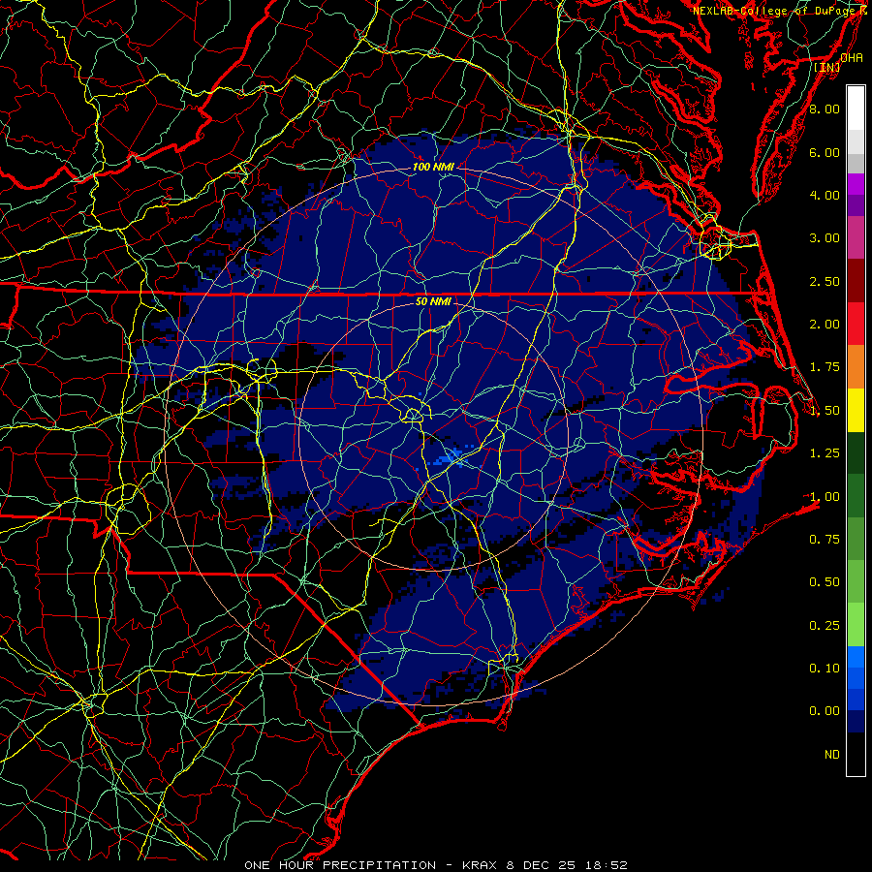Screen dimensions: 872x872
Task: Click the yellow legend swatch
Action: coord(856,410)
